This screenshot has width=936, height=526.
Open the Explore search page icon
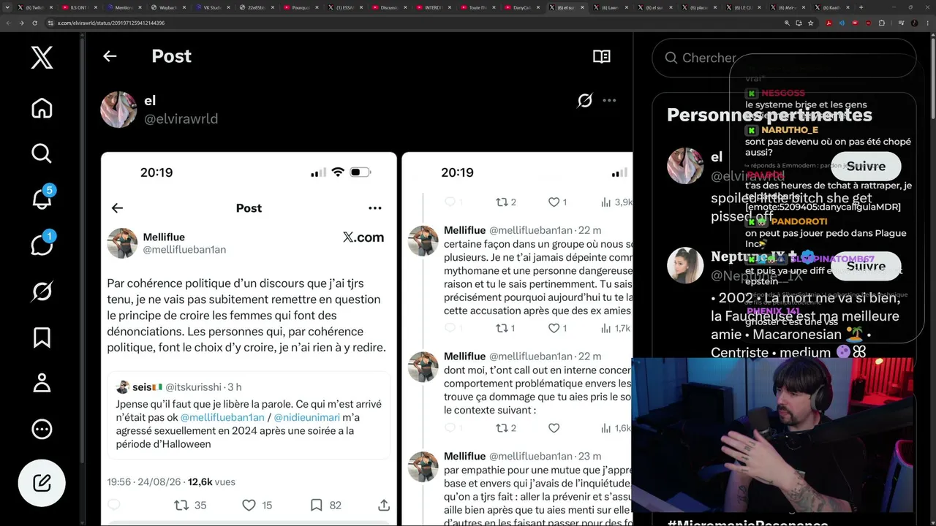point(42,153)
